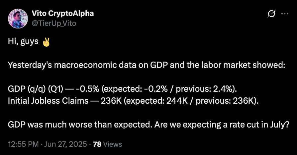This screenshot has width=297, height=155.
Task: Click the bold 78 view count
Action: (97, 144)
